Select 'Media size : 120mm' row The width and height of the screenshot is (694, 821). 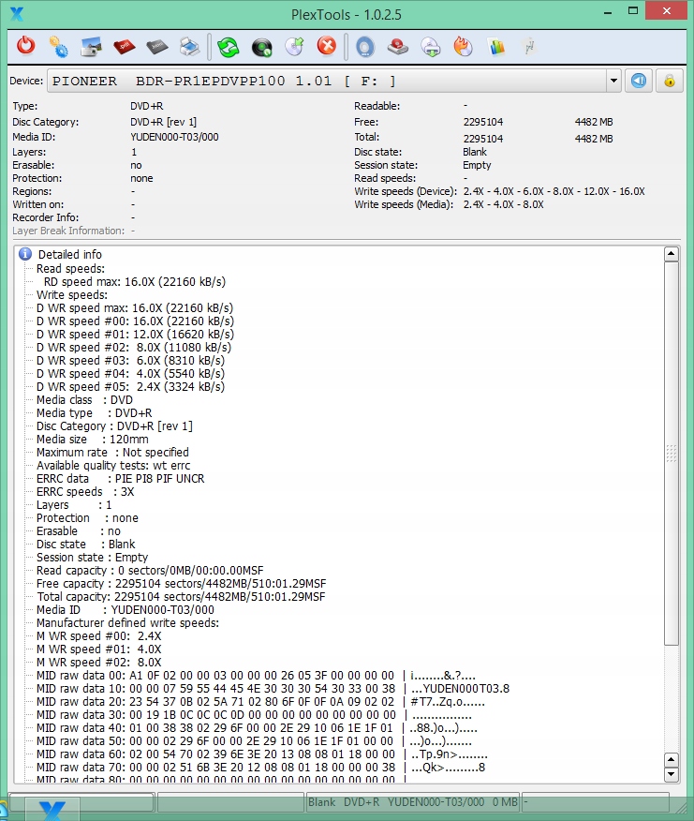92,440
